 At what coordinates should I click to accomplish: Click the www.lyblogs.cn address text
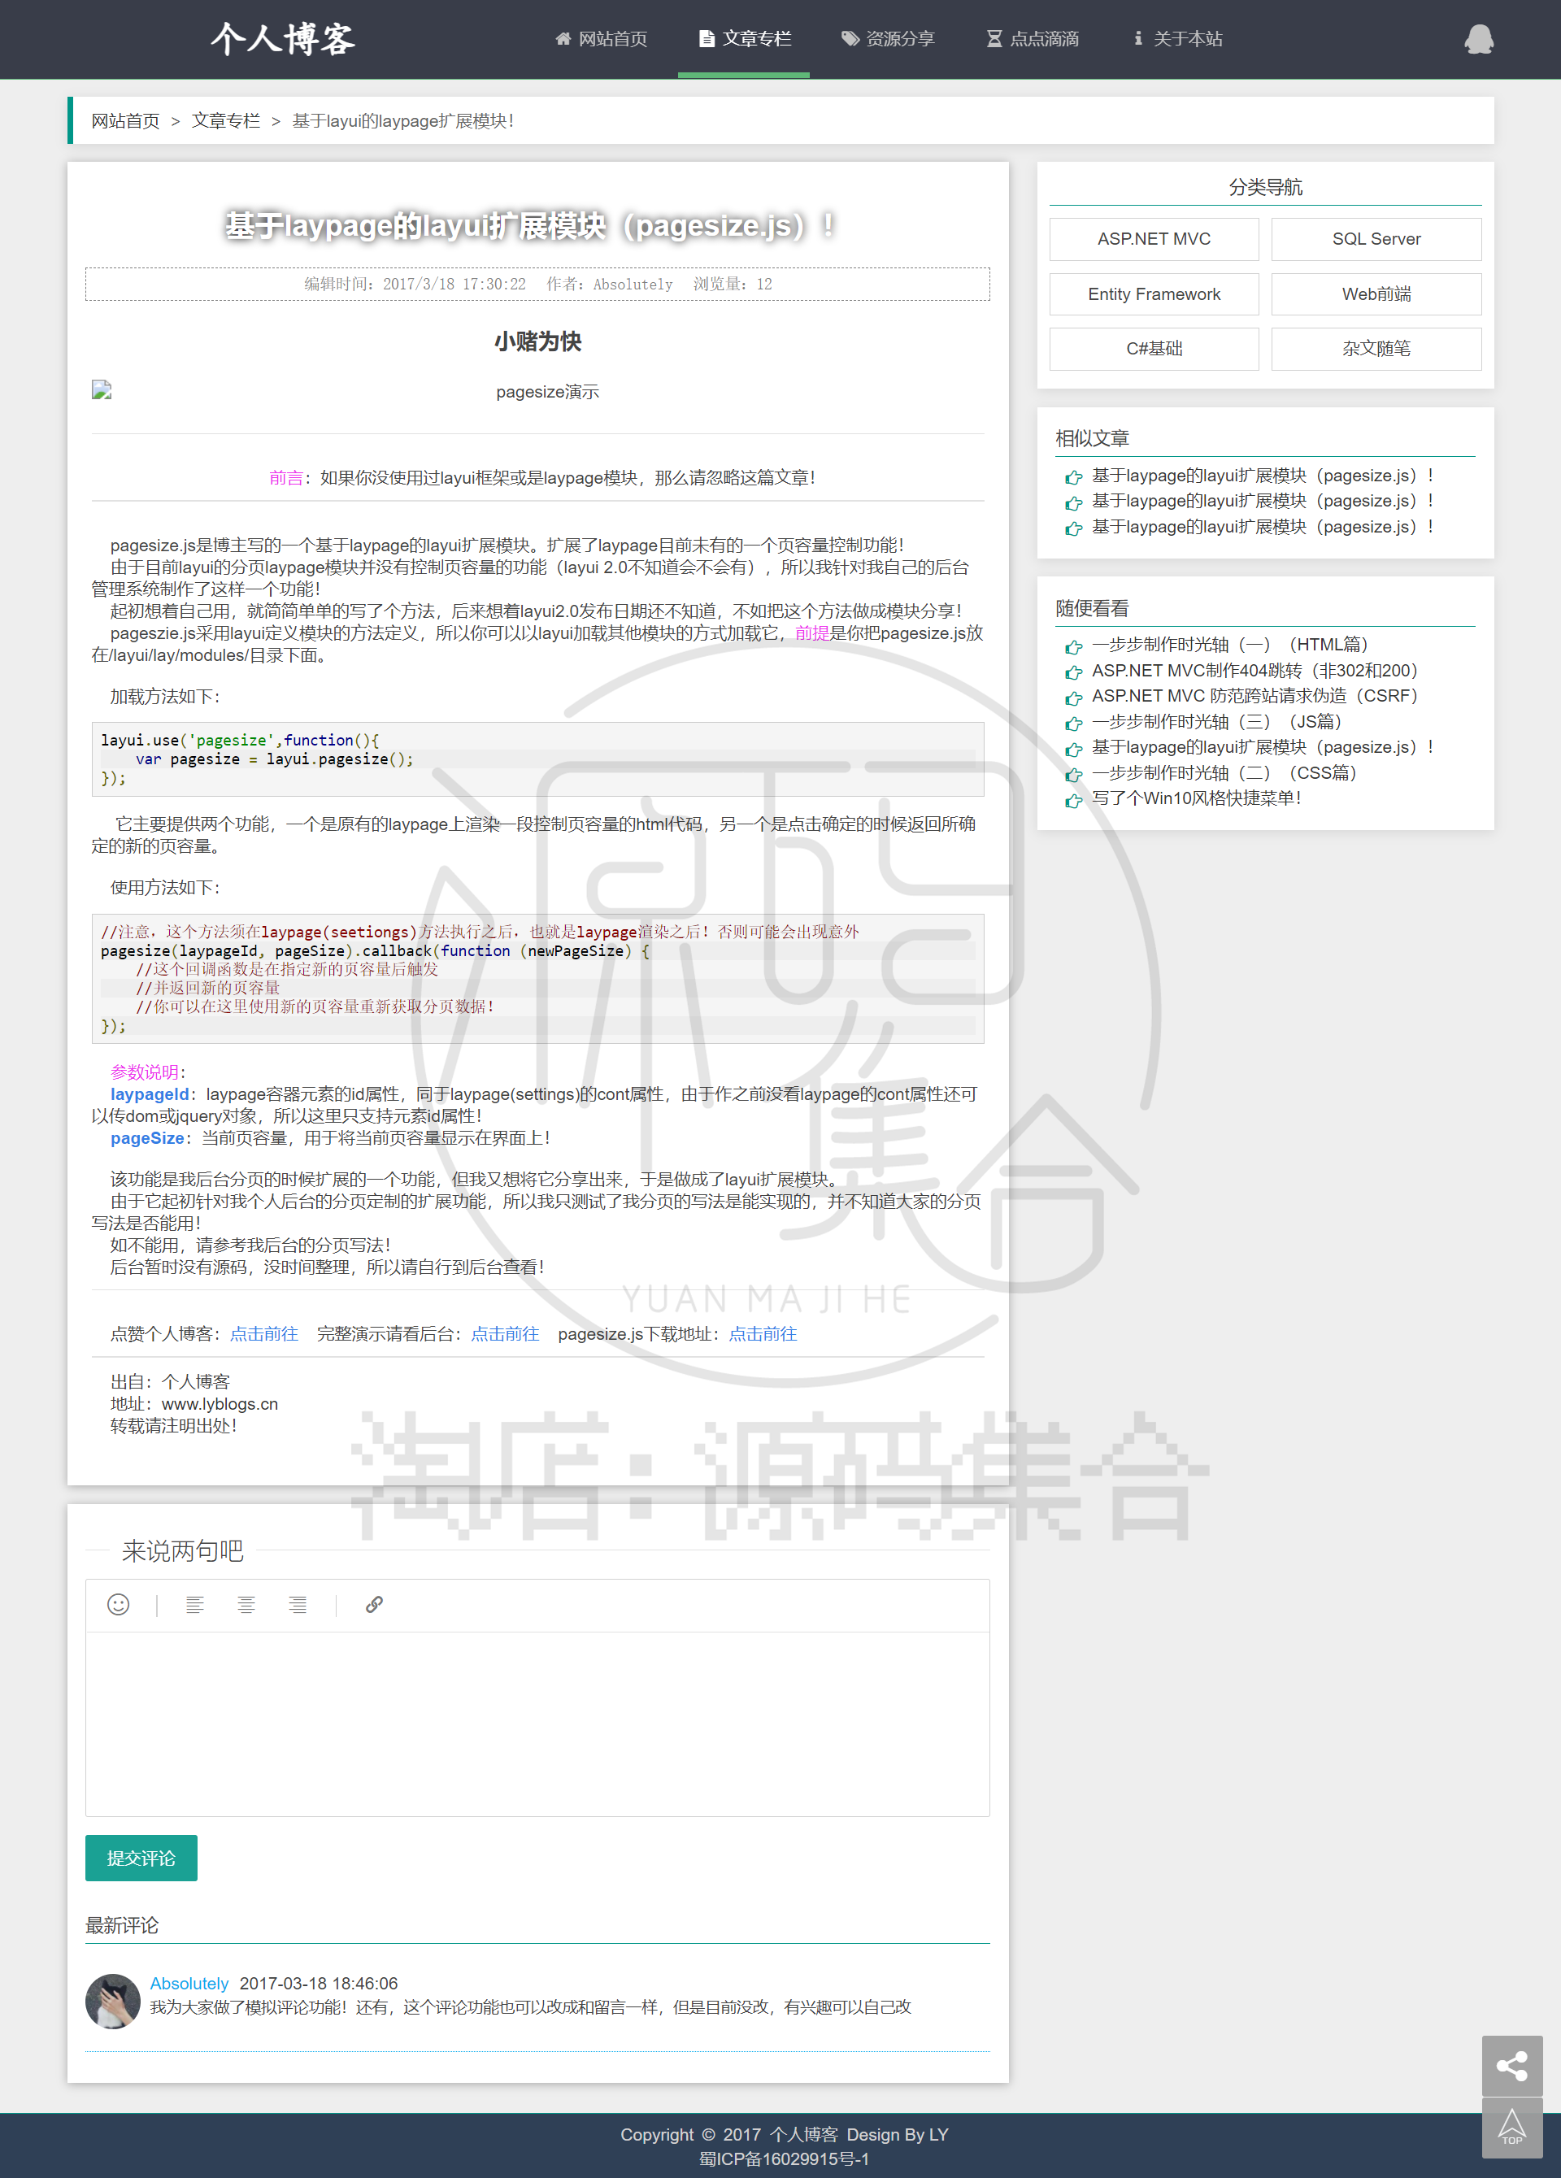click(x=220, y=1404)
